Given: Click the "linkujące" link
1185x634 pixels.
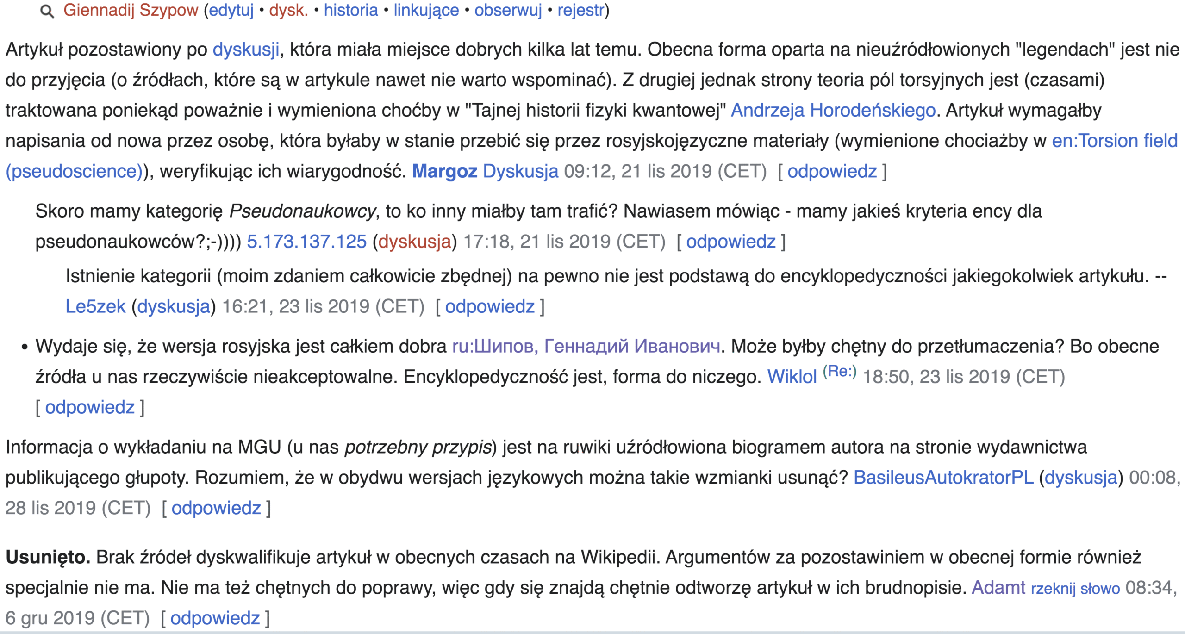Looking at the screenshot, I should 426,10.
